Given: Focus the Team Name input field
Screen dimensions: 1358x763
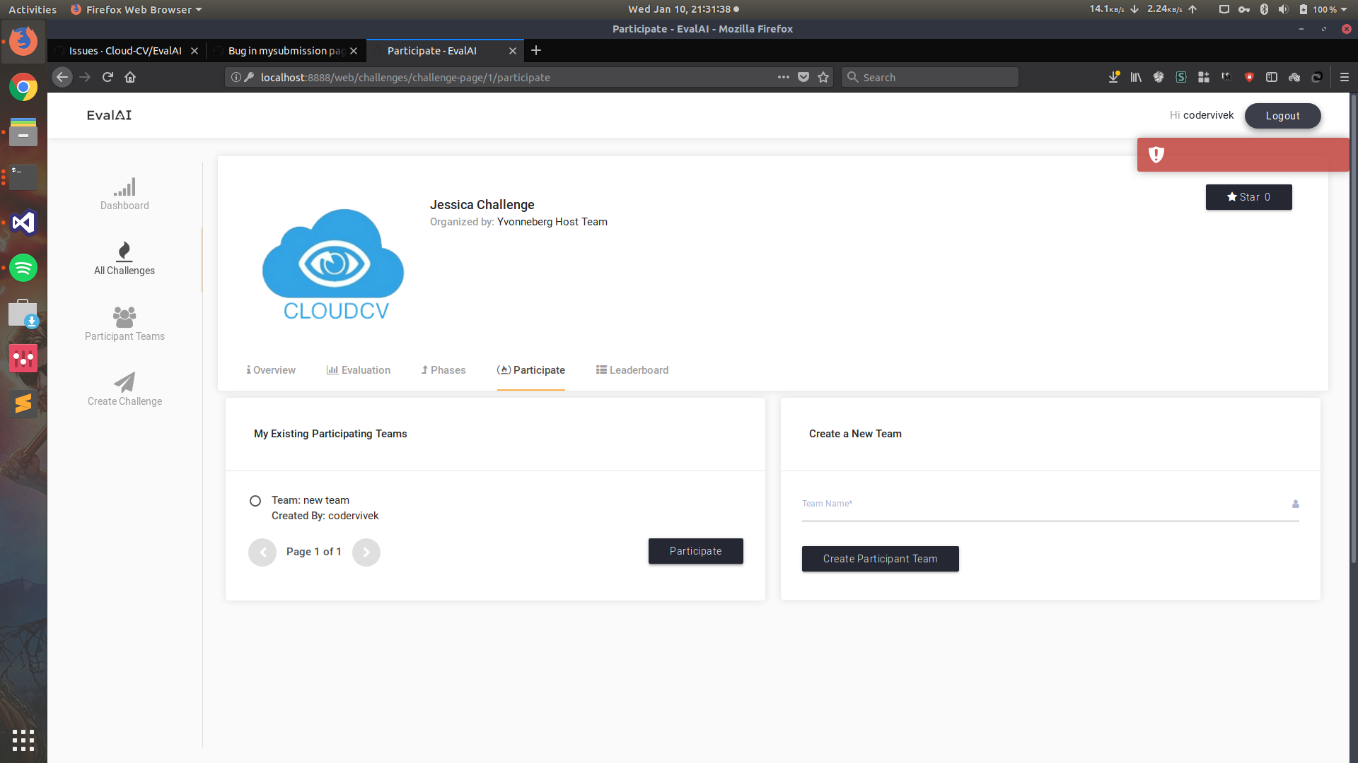Looking at the screenshot, I should (x=1050, y=504).
